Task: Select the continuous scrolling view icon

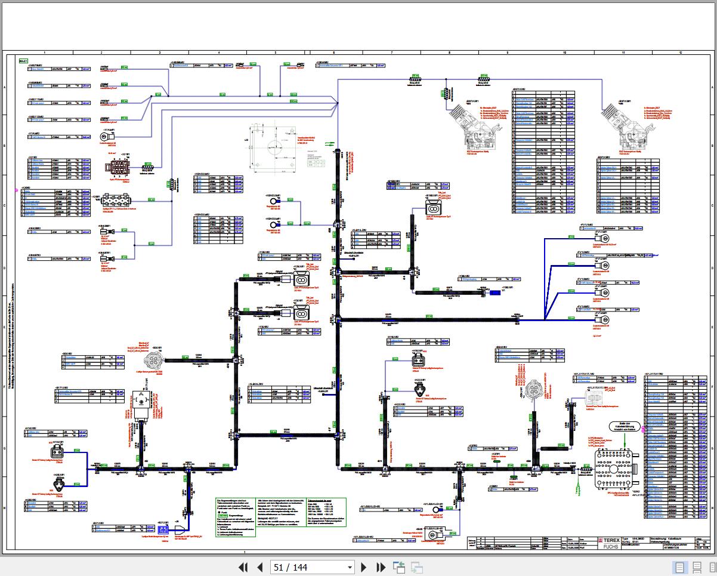Action: [696, 568]
